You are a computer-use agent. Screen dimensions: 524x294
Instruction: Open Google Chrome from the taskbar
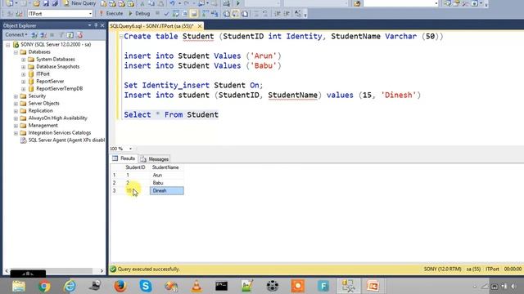click(x=44, y=286)
